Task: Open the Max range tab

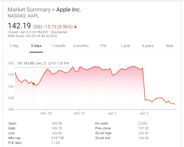Action: click(x=170, y=46)
